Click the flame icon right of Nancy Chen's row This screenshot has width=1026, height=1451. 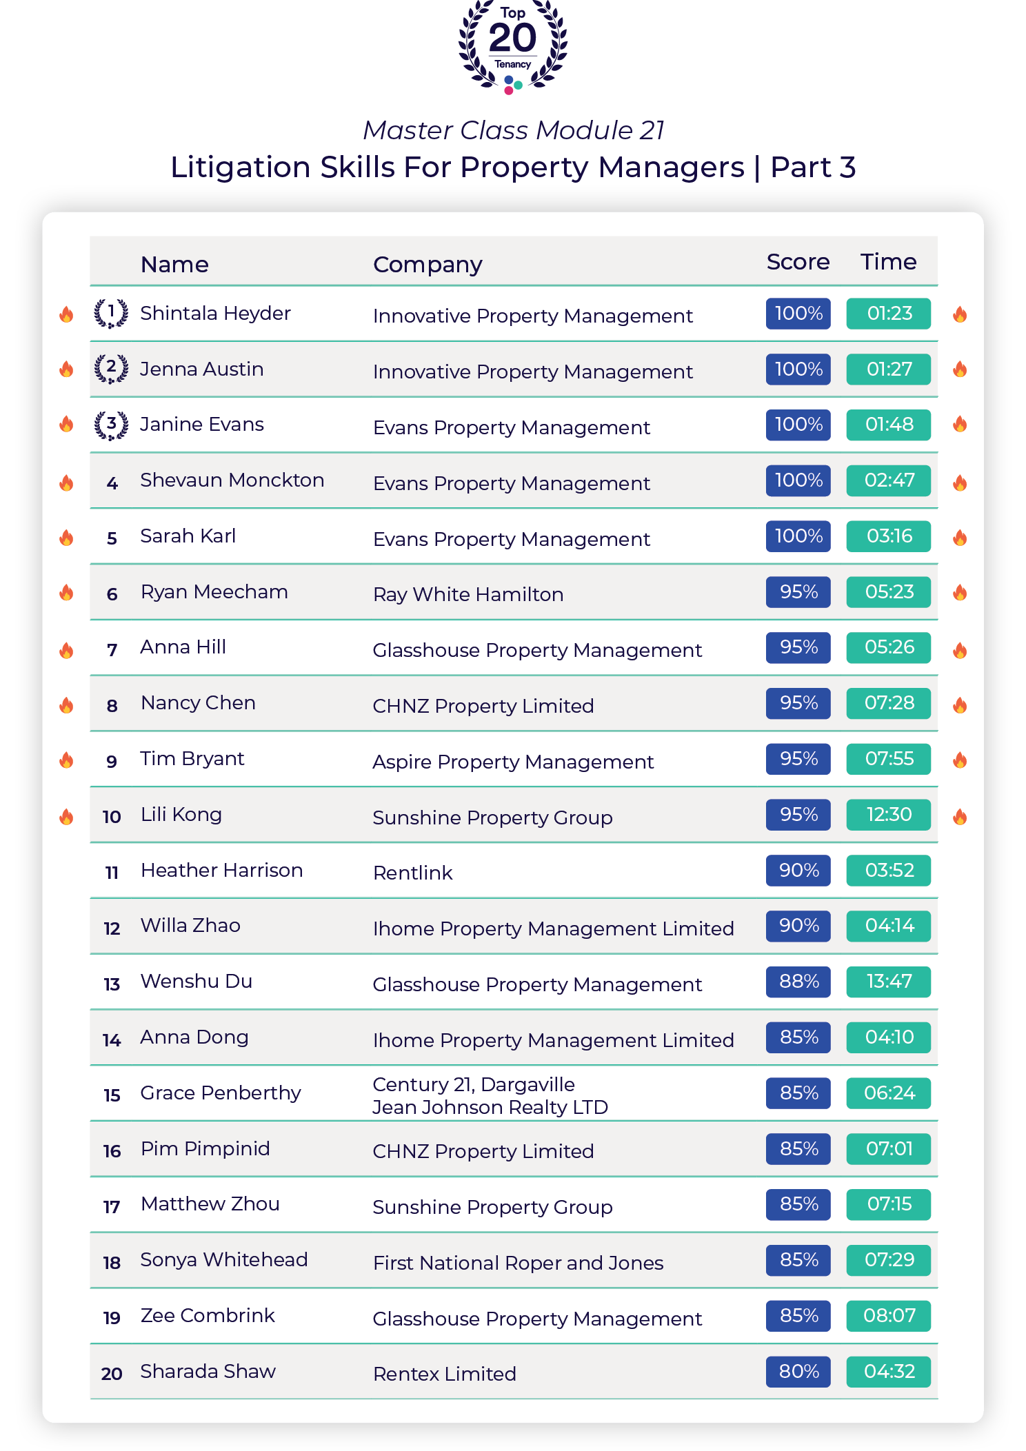point(960,704)
